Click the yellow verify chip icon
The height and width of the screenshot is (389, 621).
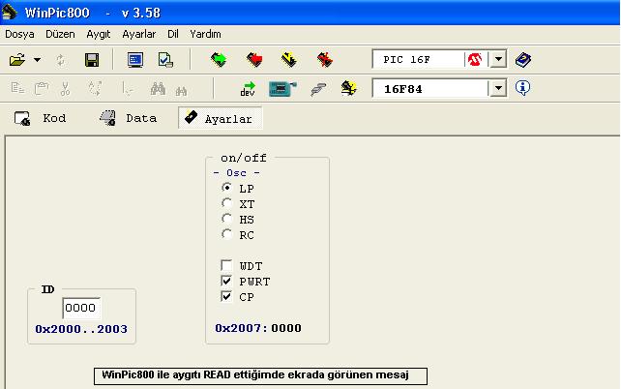click(x=288, y=60)
